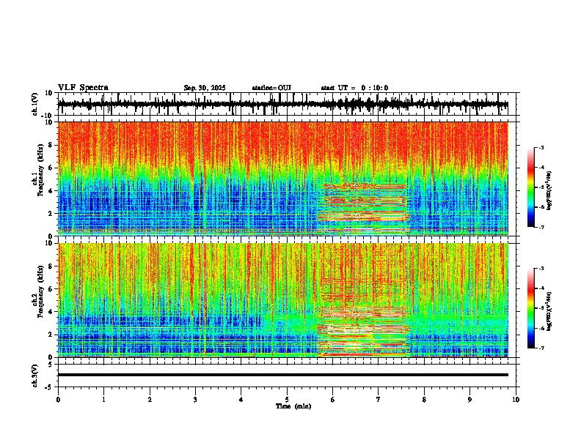Click time axis tick label "7"
This screenshot has height=448, width=581.
point(379,400)
